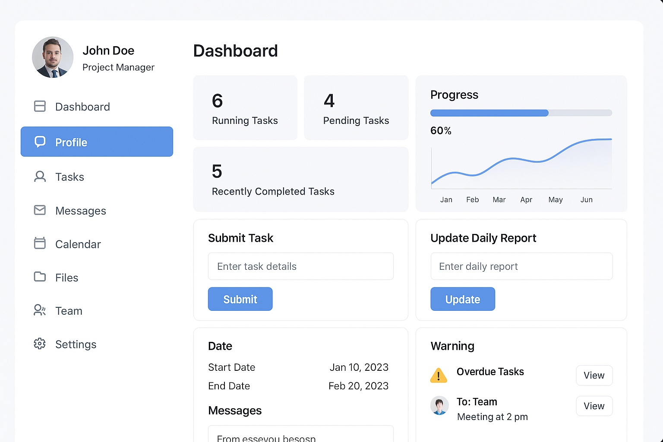Click the Settings gear icon
The image size is (663, 442).
point(40,344)
